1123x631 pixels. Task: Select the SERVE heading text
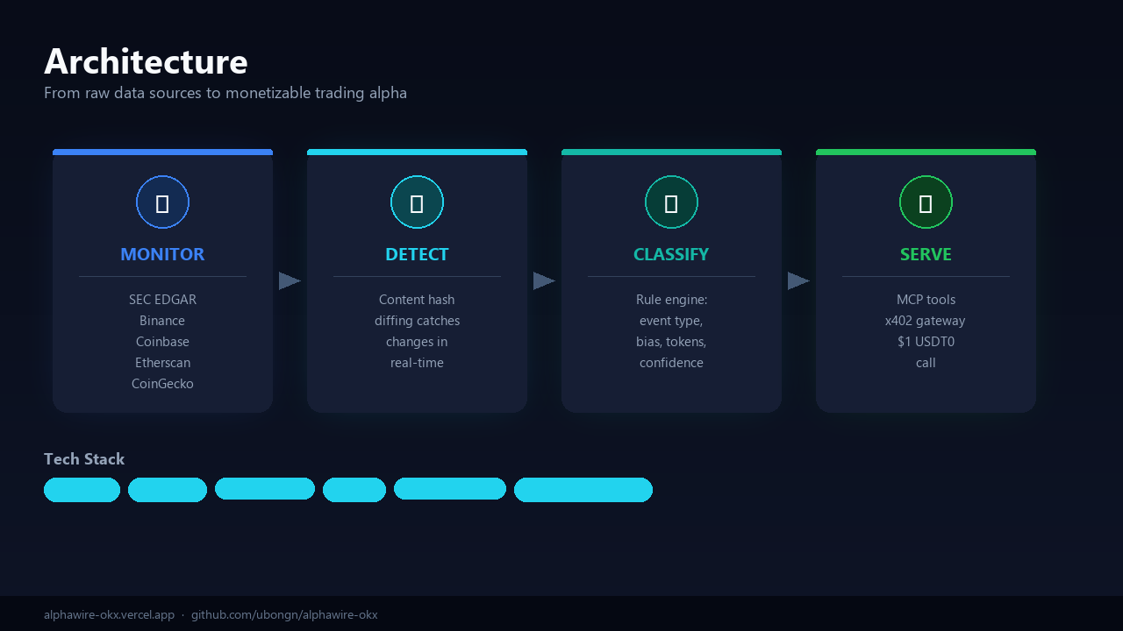click(926, 254)
